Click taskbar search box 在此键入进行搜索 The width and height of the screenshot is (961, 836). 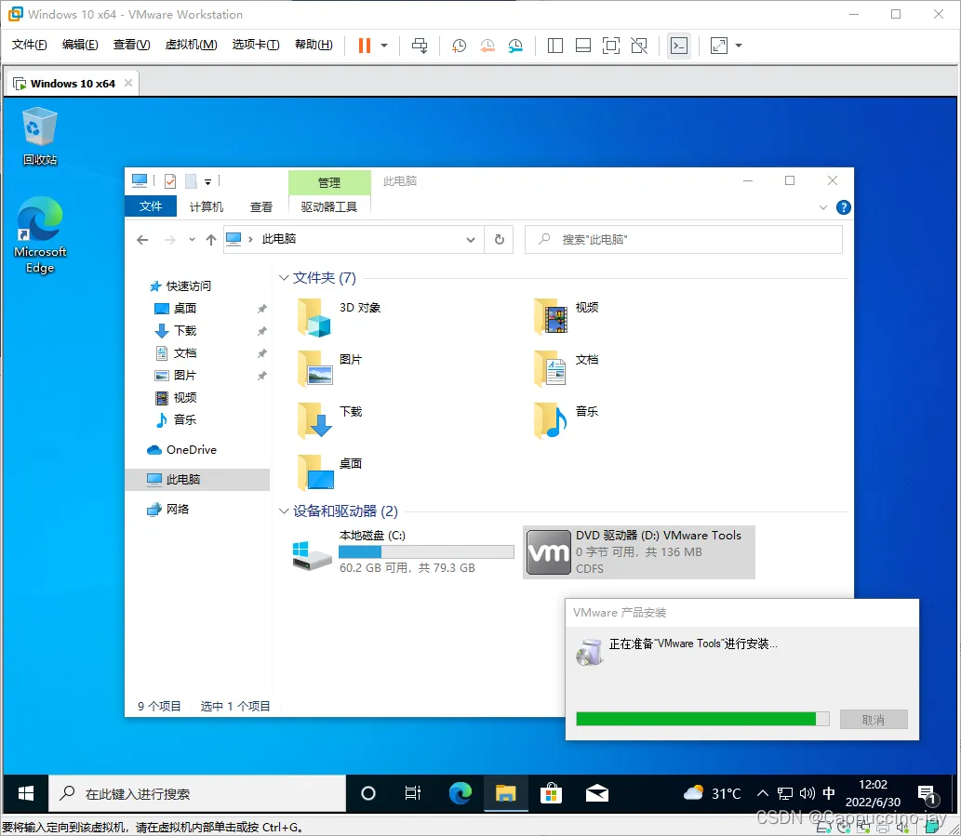197,794
